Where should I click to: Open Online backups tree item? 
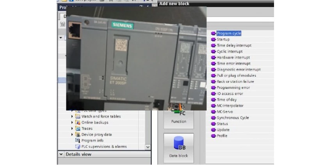(95, 123)
